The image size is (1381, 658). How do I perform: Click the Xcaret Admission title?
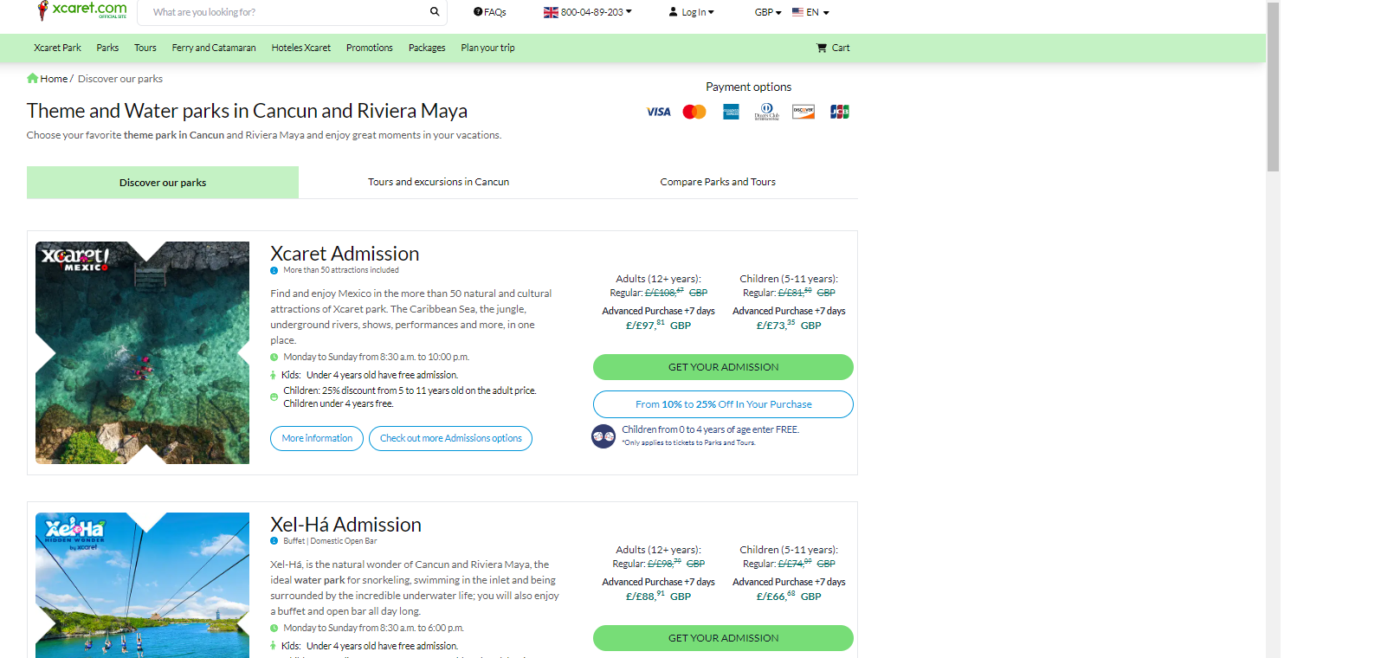(345, 254)
